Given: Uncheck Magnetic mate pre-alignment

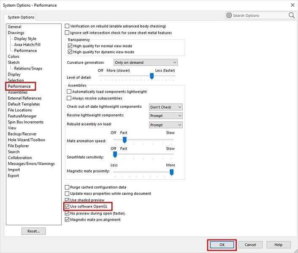Looking at the screenshot, I should pos(67,220).
